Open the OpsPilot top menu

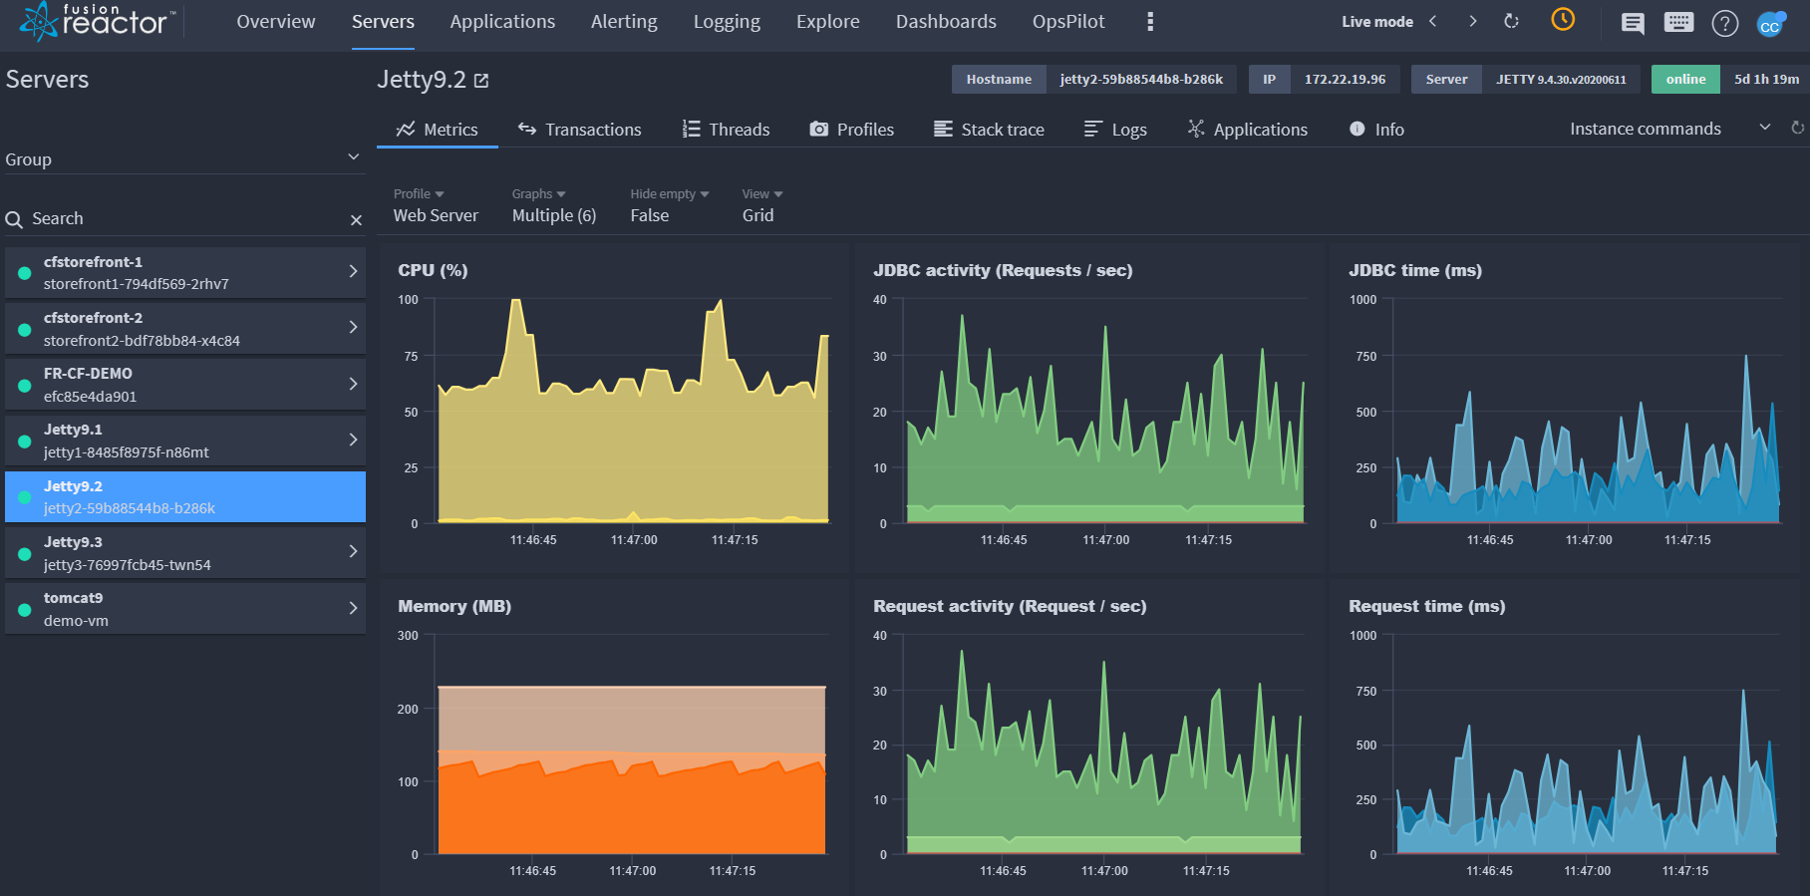point(1068,22)
